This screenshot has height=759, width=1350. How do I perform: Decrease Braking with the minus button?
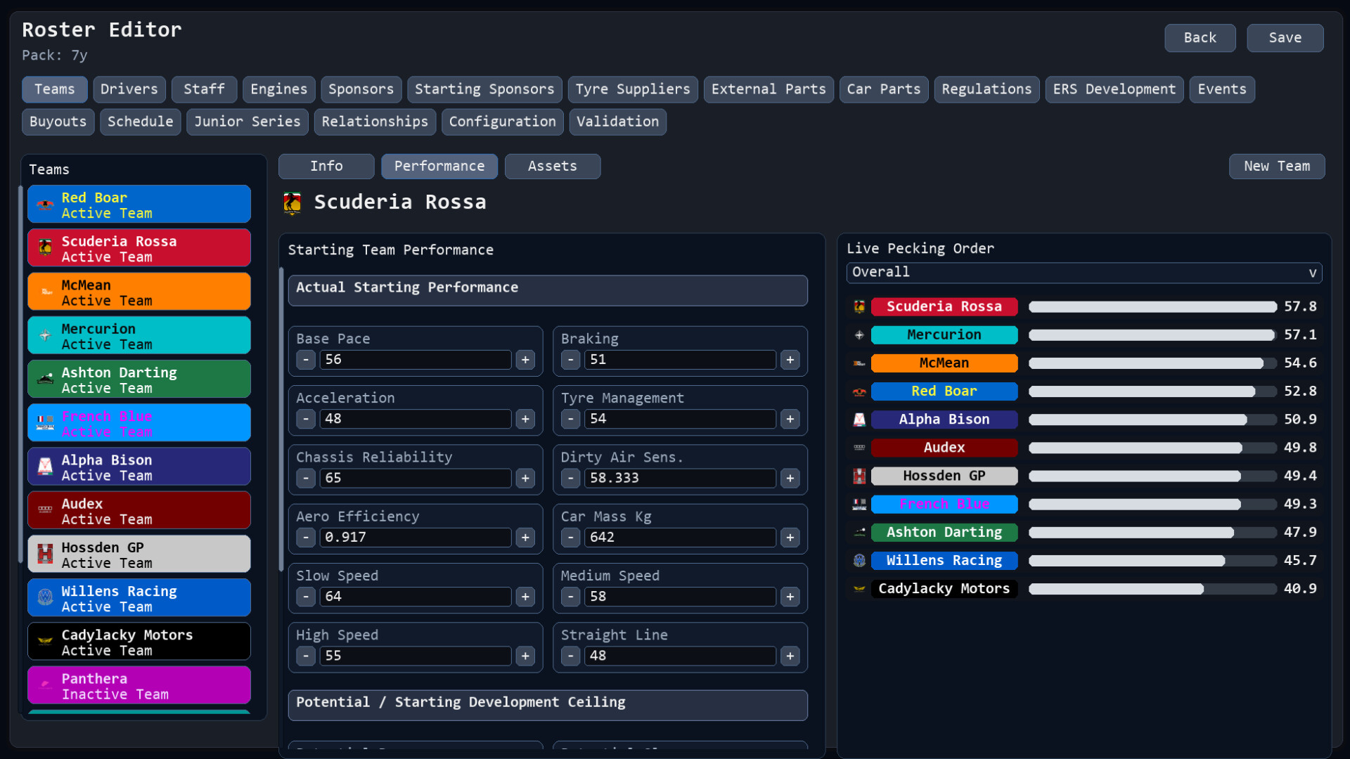click(x=571, y=360)
